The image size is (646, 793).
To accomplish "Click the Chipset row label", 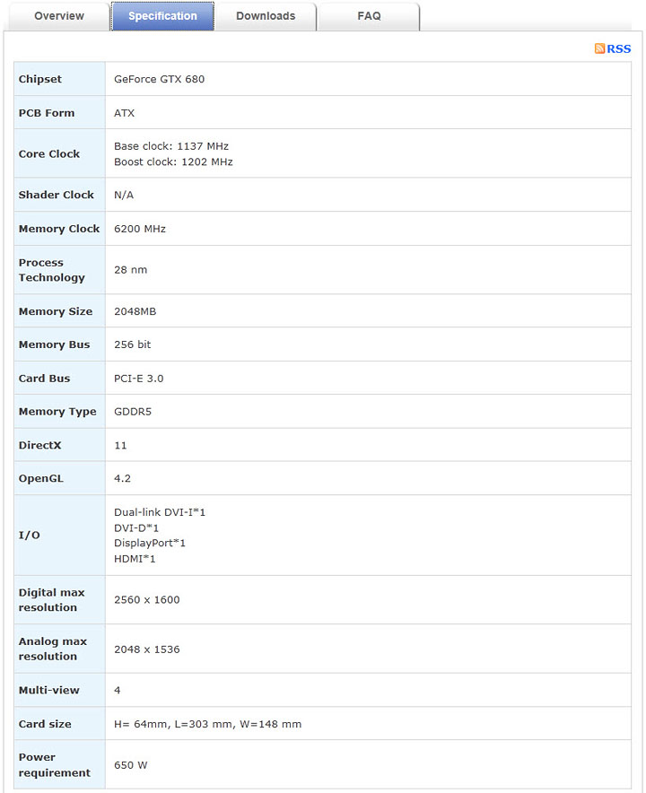I will [x=40, y=79].
